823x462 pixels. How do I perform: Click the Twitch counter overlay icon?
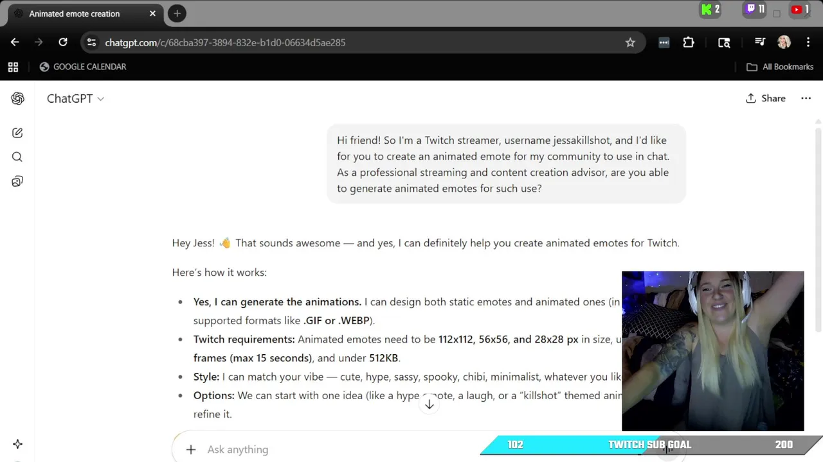coord(755,10)
